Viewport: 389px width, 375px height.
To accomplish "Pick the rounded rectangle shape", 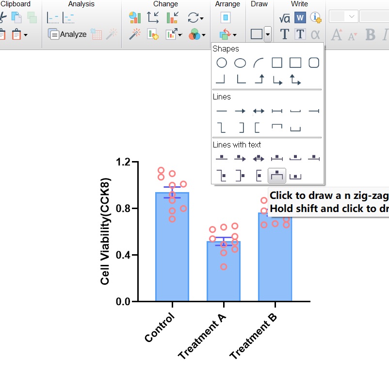I will pos(314,63).
